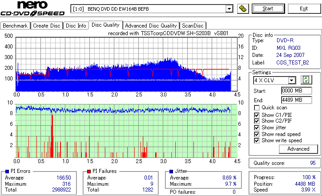The image size is (322, 196).
Task: Click the Exit button
Action: pos(304,8)
